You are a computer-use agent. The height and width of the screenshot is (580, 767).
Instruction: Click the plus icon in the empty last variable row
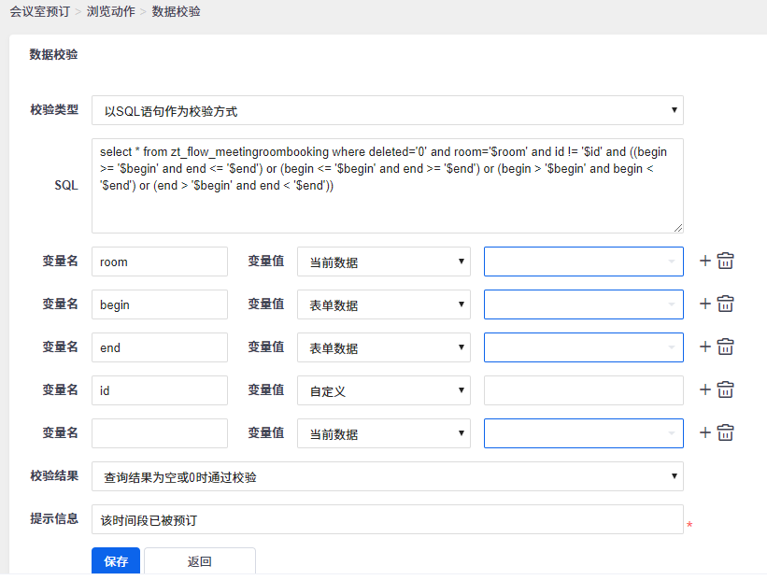click(705, 433)
